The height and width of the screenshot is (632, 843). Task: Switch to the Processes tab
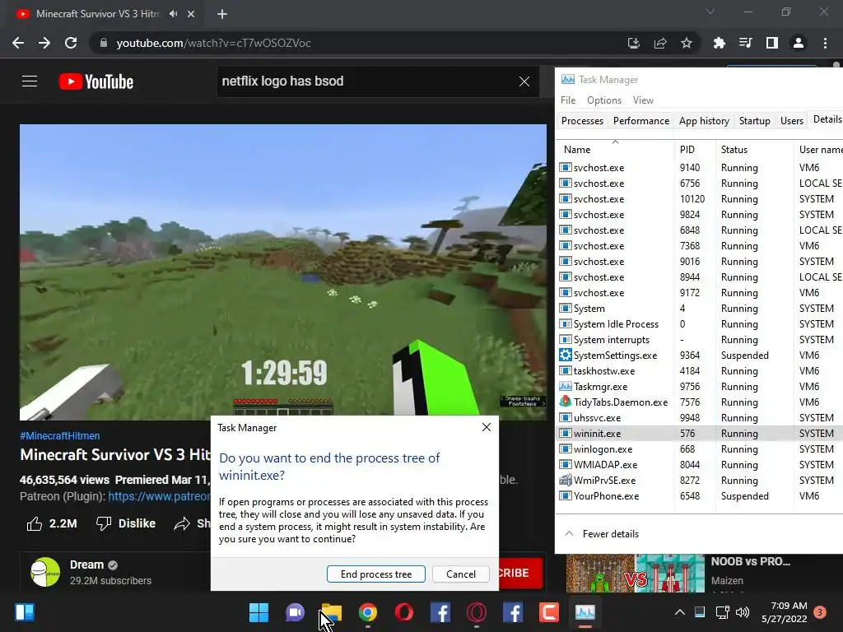(x=582, y=121)
